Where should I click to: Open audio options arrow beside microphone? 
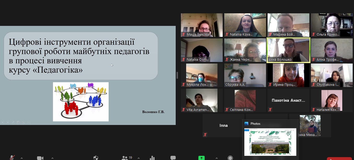pyautogui.click(x=22, y=158)
